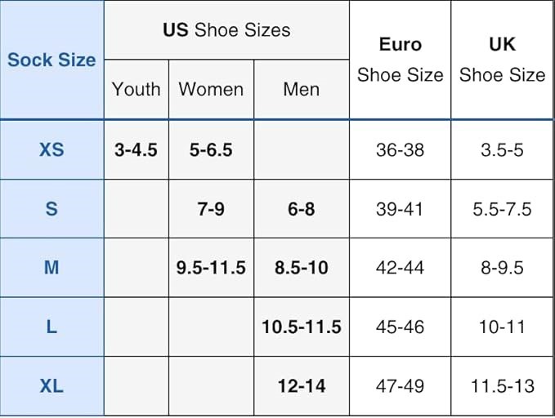Click the Women column subheader
The width and height of the screenshot is (555, 418).
(x=211, y=89)
